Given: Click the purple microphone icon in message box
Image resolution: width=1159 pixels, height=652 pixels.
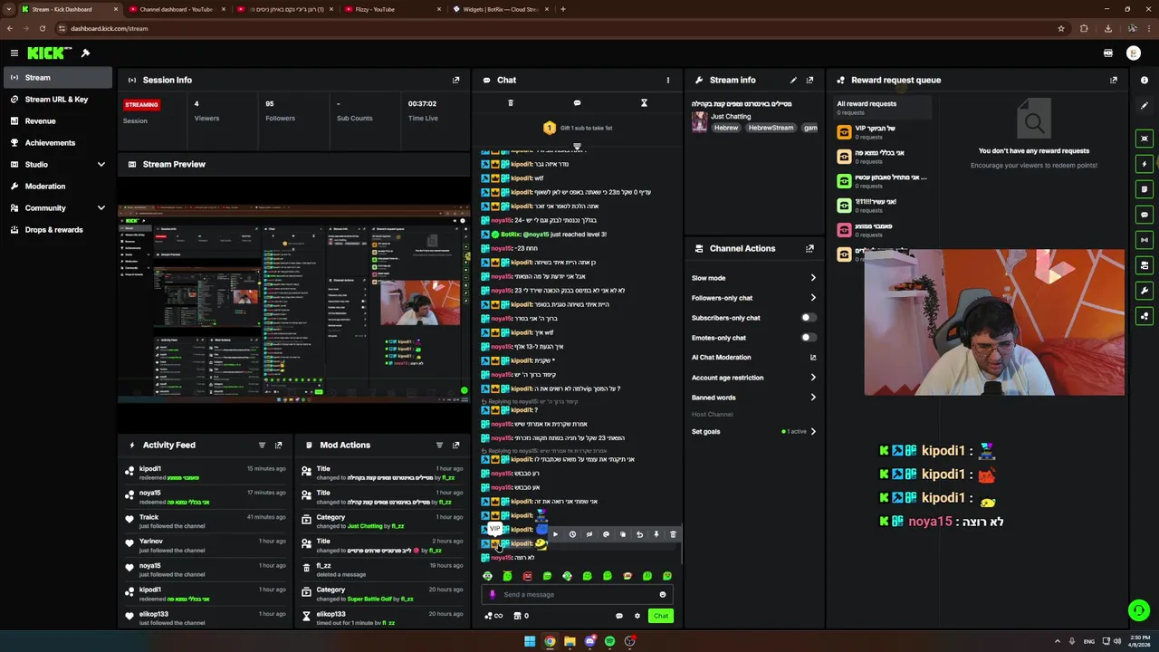Looking at the screenshot, I should [493, 595].
